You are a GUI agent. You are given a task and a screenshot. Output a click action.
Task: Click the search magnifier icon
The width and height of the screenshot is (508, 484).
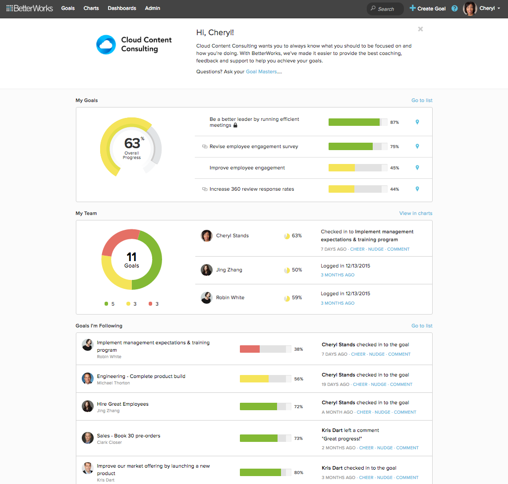373,8
